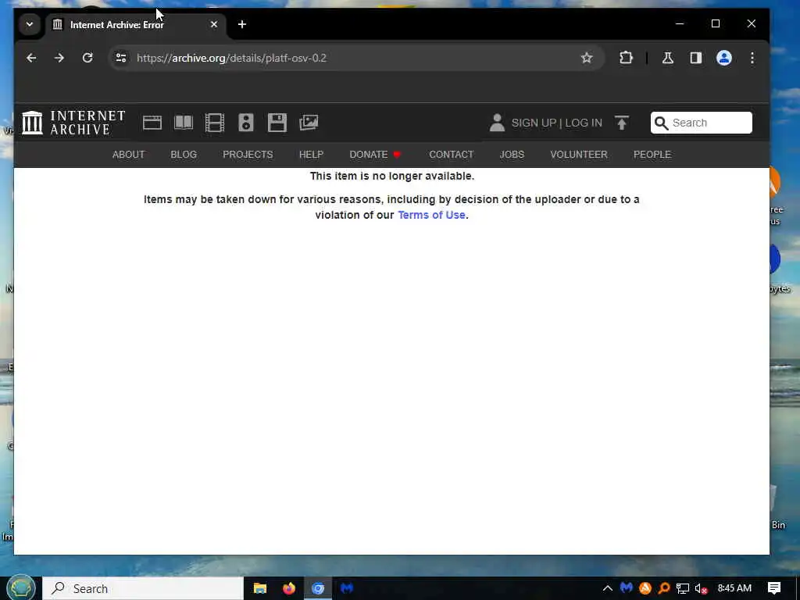The image size is (800, 600).
Task: Open the notification center icon
Action: (x=774, y=589)
